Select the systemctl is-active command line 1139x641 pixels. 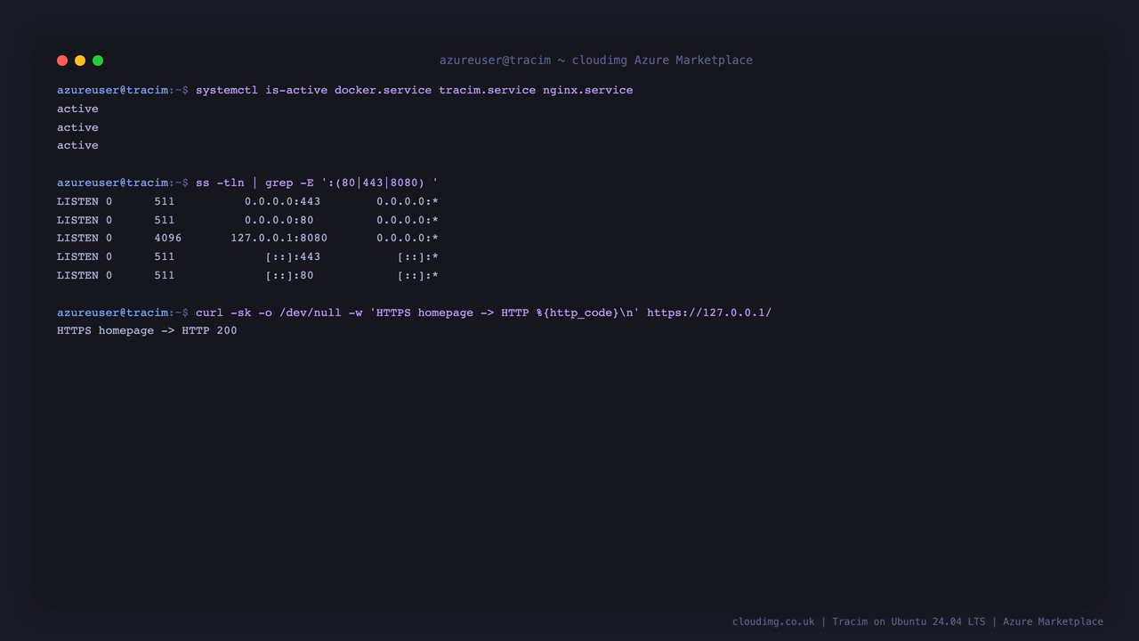[415, 90]
